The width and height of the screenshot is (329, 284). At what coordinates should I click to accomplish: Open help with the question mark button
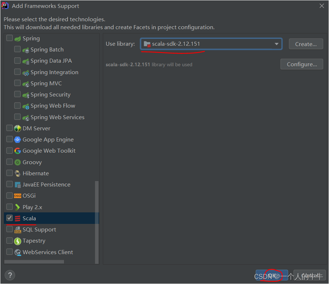(x=10, y=275)
